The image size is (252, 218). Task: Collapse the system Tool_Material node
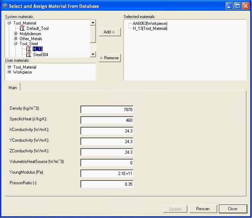point(9,23)
